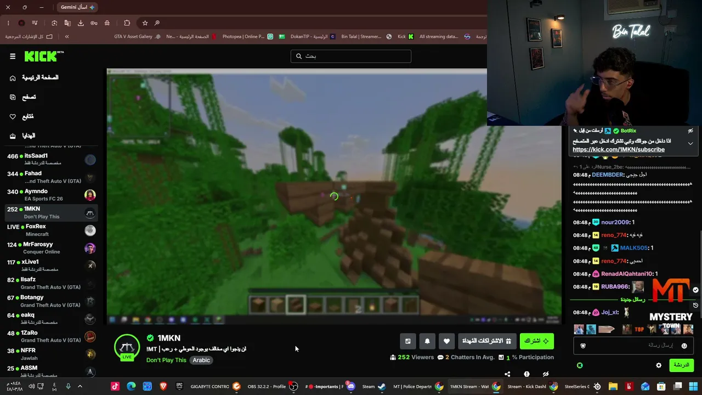Click the Ask Gemini button in title bar
Image resolution: width=702 pixels, height=395 pixels.
tap(77, 7)
